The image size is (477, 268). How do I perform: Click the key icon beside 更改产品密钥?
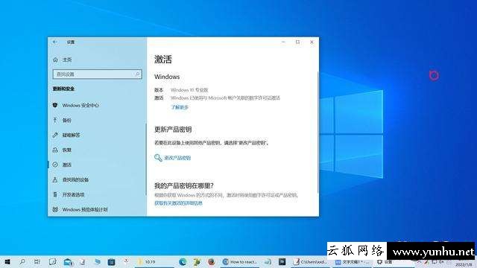[158, 158]
